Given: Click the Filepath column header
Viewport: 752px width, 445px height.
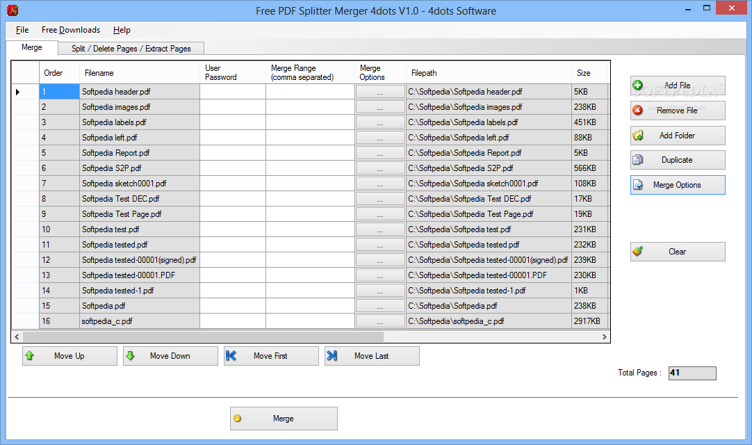Looking at the screenshot, I should pos(489,72).
